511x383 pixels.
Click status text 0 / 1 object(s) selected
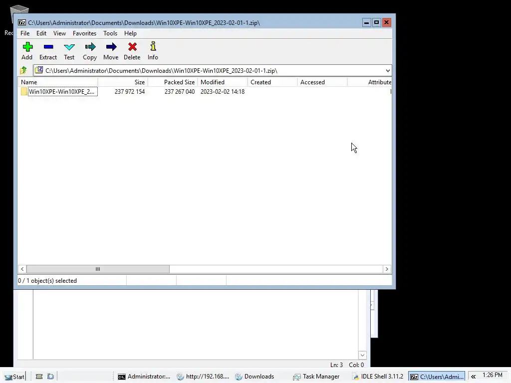[47, 281]
